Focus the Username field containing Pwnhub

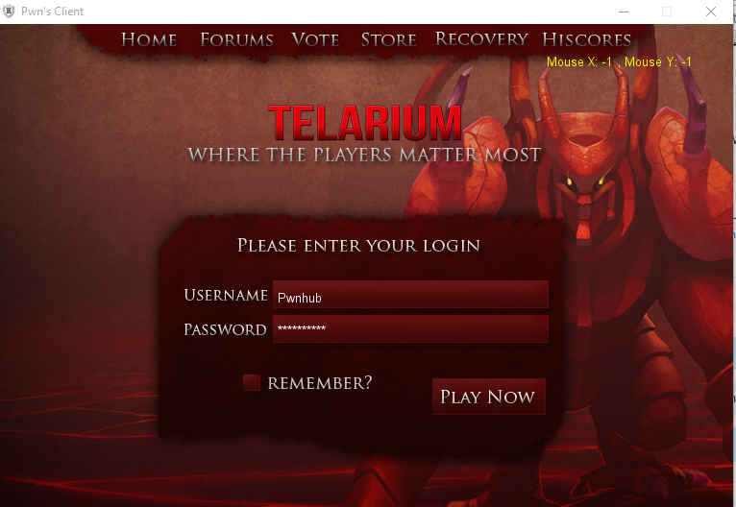(410, 294)
